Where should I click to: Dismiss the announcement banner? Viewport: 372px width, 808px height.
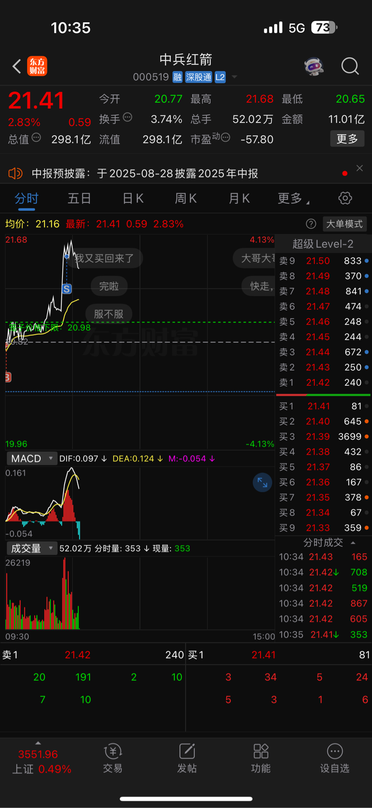click(x=359, y=168)
